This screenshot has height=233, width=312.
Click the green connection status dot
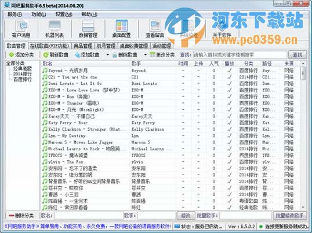pyautogui.click(x=260, y=226)
